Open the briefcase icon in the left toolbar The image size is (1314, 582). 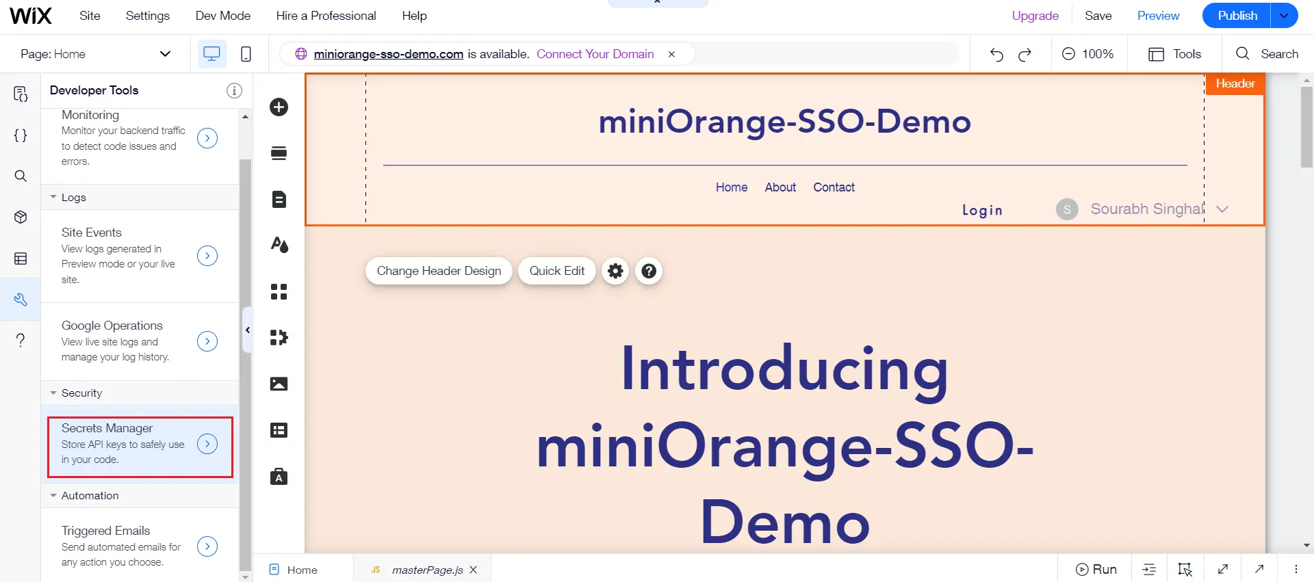tap(279, 476)
